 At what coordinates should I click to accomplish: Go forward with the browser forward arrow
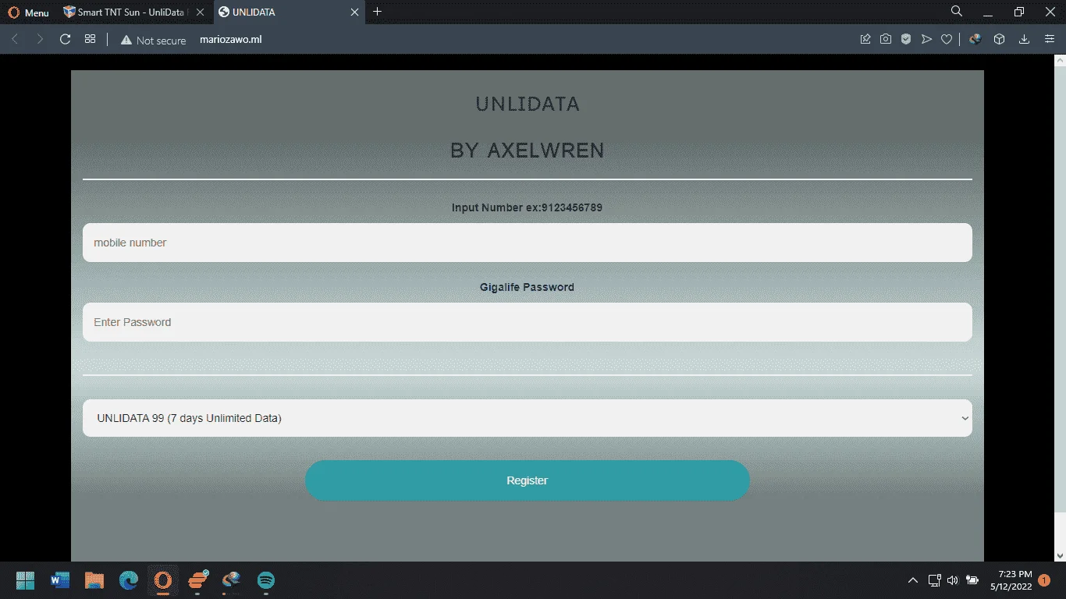40,39
